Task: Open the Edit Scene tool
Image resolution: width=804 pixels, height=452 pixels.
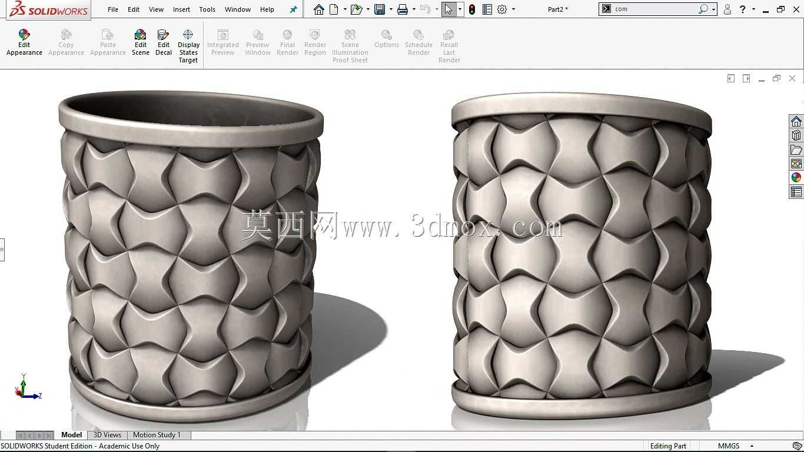Action: coord(140,42)
